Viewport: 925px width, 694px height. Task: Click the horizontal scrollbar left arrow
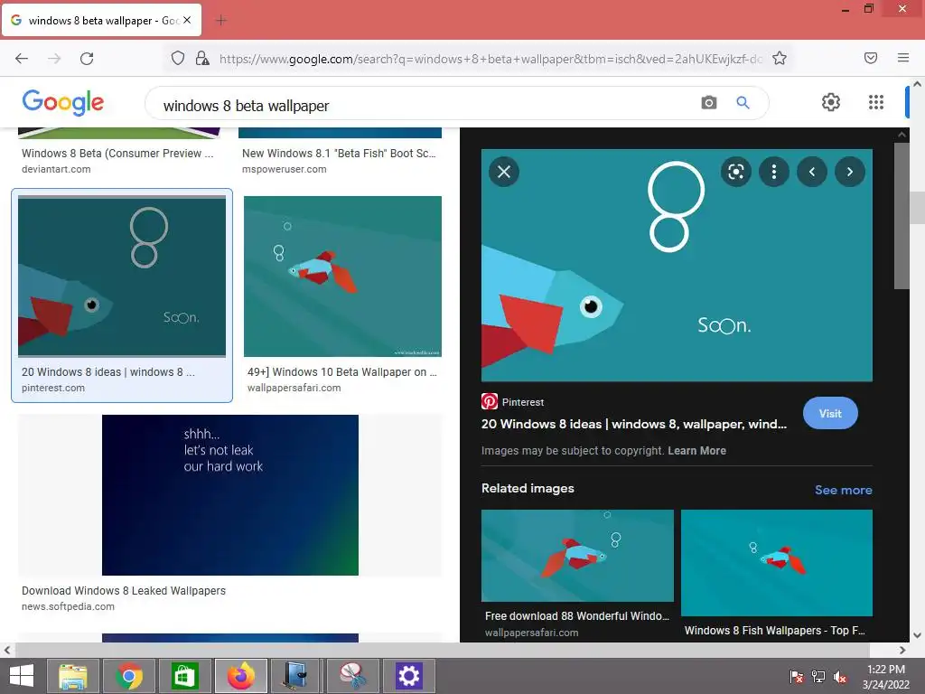[x=7, y=650]
